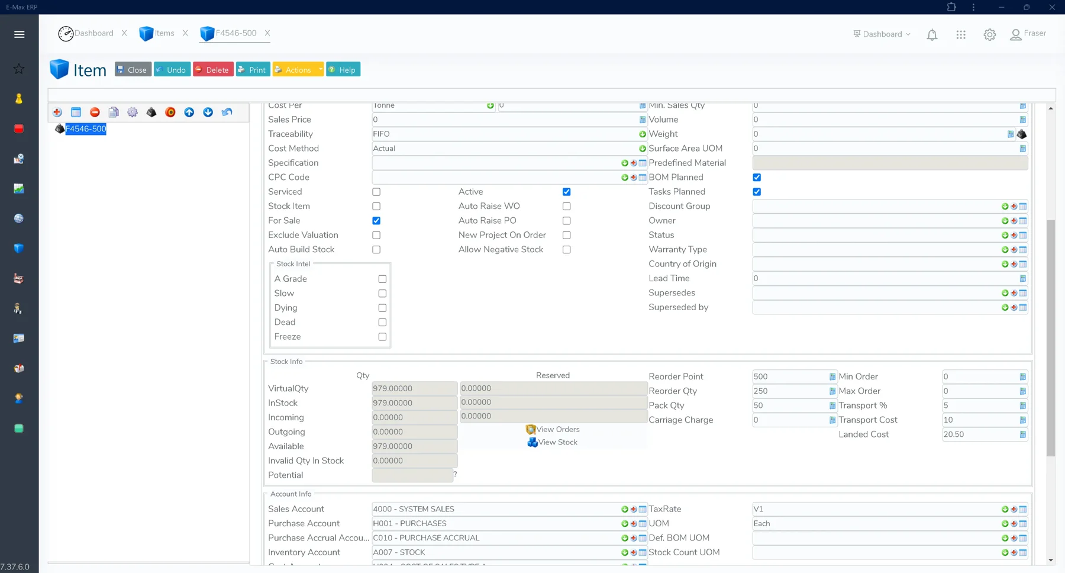Open Cost Method Actual dropdown green arrow
Viewport: 1065px width, 573px height.
point(643,149)
